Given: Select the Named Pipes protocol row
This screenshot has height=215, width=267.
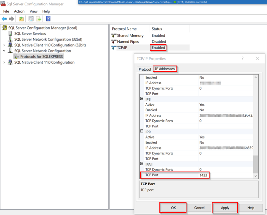Looking at the screenshot, I should 128,41.
